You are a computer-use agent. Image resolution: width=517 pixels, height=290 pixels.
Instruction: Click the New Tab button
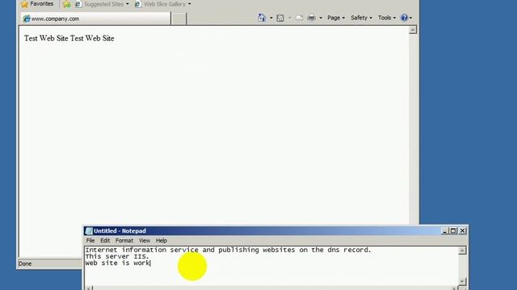(x=179, y=19)
